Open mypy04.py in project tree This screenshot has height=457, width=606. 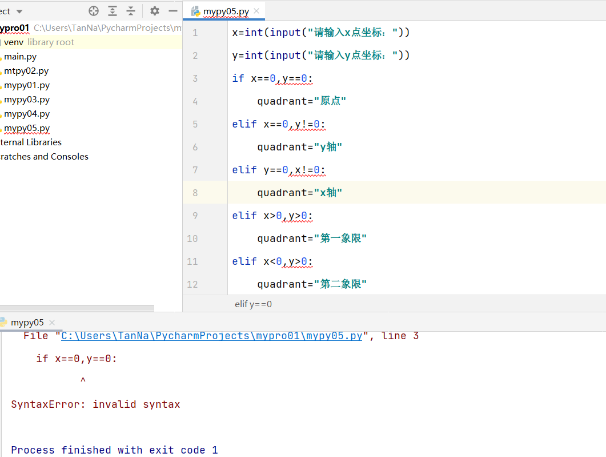(x=27, y=114)
